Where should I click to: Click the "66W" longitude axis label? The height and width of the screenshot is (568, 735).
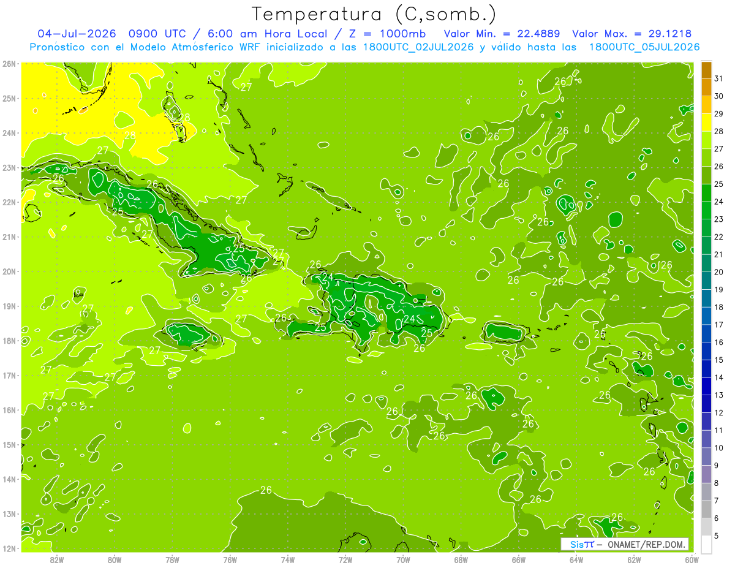pos(518,560)
